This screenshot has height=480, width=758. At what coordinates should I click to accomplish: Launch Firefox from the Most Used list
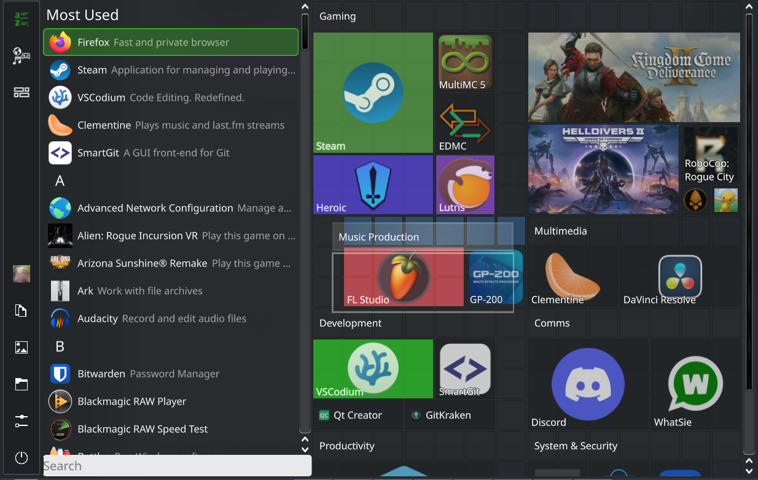click(x=171, y=42)
